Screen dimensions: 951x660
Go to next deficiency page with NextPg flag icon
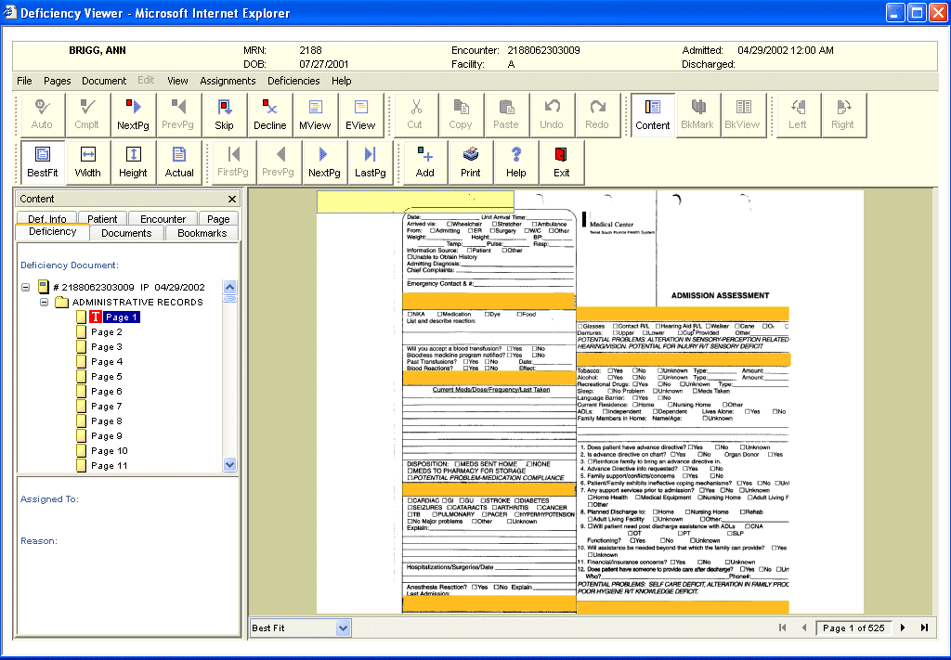point(133,114)
